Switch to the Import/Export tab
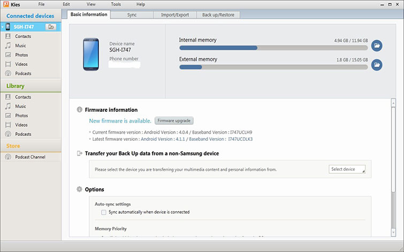Image resolution: width=404 pixels, height=252 pixels. 175,15
